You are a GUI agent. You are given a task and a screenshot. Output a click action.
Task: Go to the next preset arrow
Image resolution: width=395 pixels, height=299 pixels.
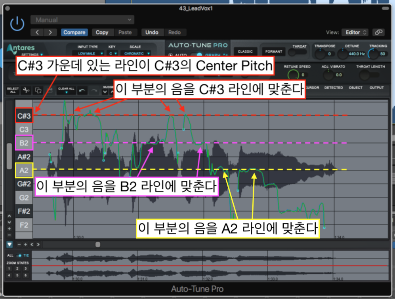click(x=50, y=32)
